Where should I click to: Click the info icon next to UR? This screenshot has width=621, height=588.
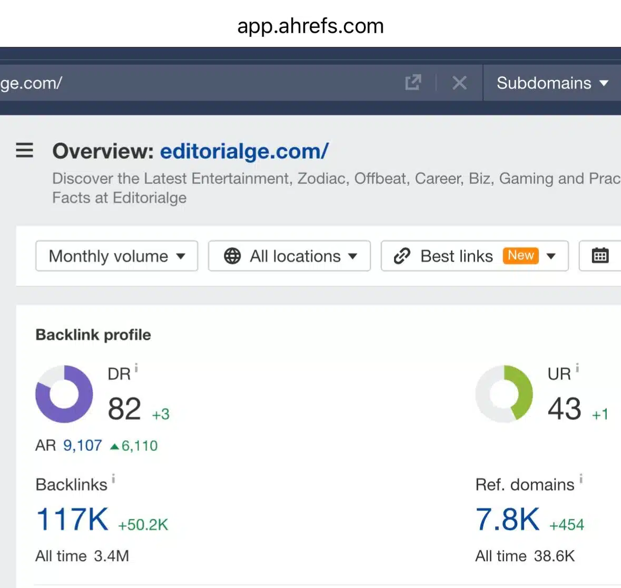pos(578,368)
